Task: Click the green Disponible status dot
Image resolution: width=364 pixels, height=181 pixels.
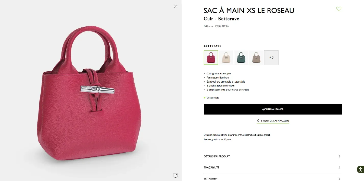Action: [x=204, y=97]
